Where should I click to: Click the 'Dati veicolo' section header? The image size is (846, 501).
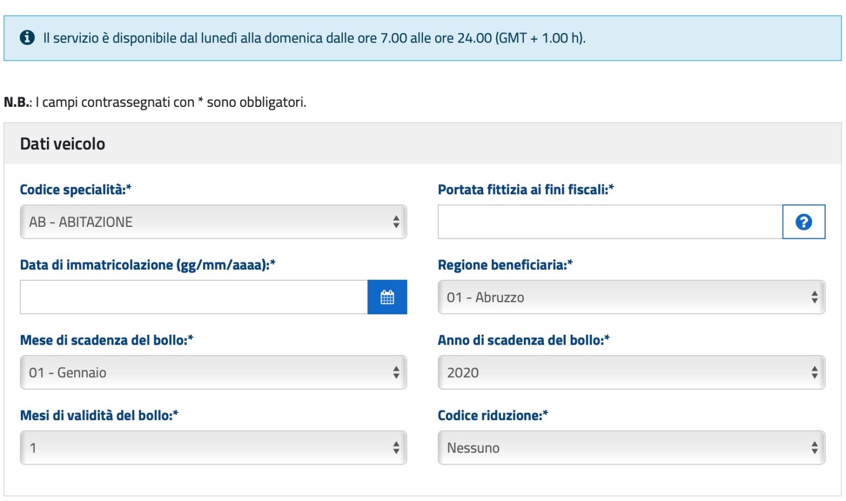(x=63, y=144)
